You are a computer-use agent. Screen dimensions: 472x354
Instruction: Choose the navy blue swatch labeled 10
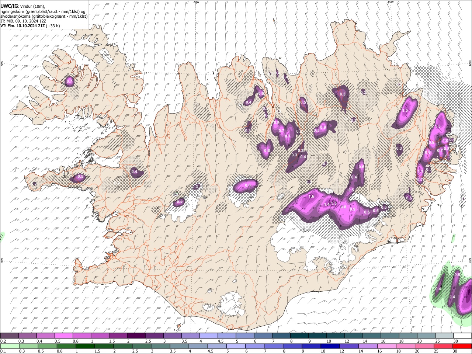[330, 346]
